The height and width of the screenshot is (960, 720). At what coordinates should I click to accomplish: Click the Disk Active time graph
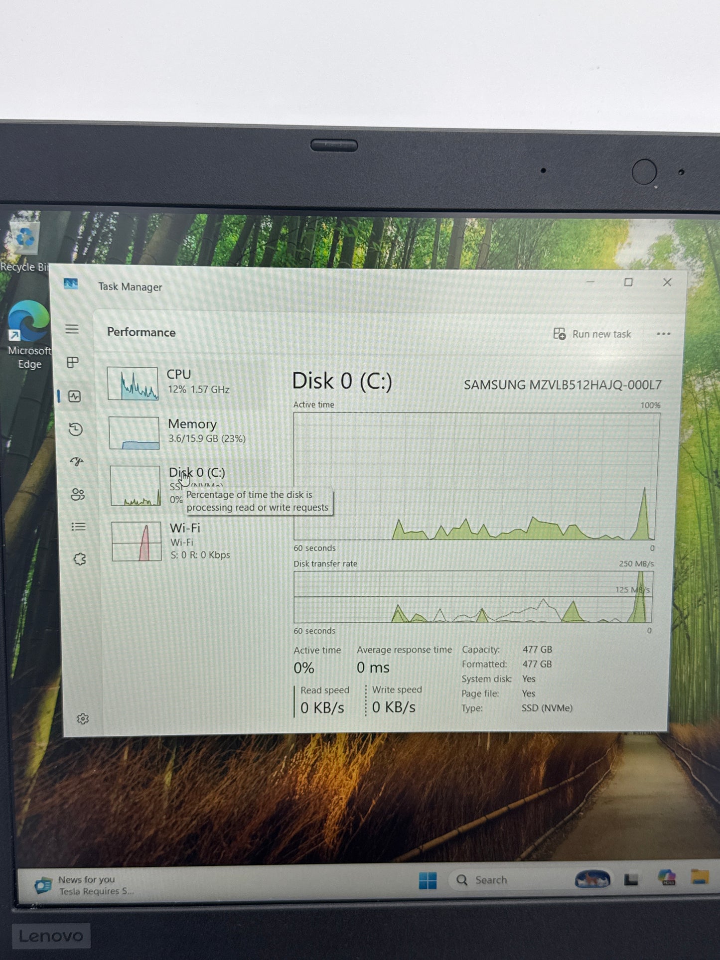coord(476,476)
